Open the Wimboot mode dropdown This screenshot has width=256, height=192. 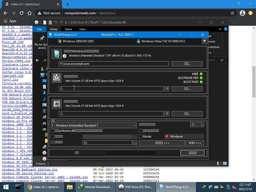184,136
